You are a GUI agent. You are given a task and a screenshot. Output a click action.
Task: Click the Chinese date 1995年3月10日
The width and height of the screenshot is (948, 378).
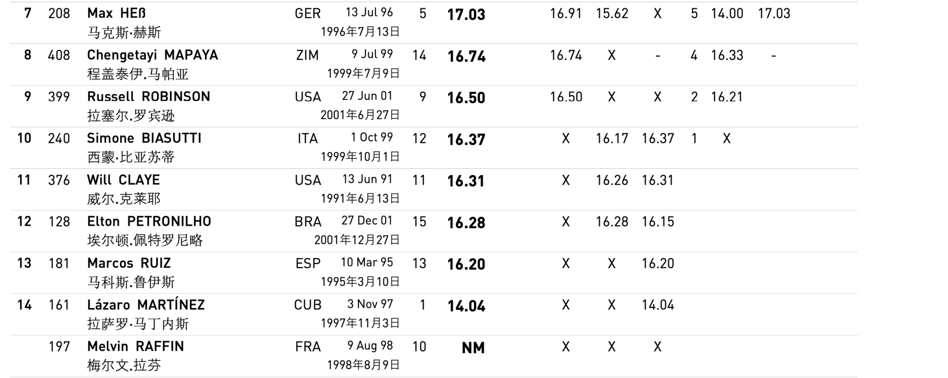360,281
